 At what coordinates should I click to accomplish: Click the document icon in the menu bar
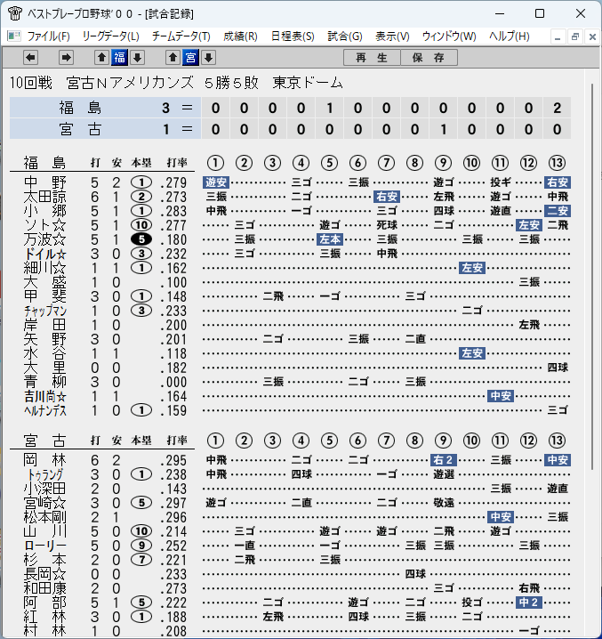pos(14,36)
